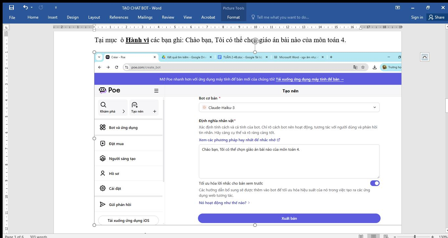Click the zoom out minus button

395,237
